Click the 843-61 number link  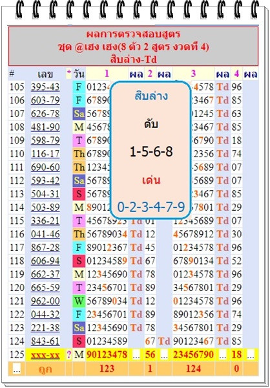tap(45, 341)
